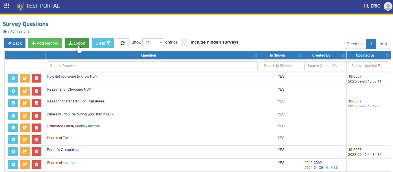Focus the Search Question input field
This screenshot has height=172, width=393.
click(x=152, y=66)
